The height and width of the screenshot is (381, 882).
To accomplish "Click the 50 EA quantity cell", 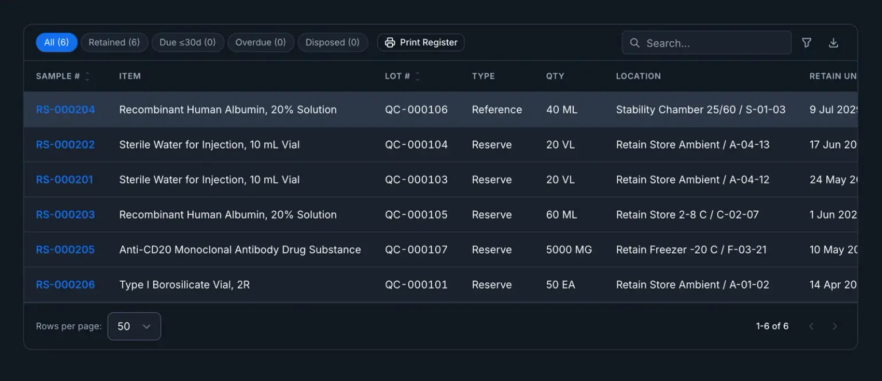I will [560, 285].
